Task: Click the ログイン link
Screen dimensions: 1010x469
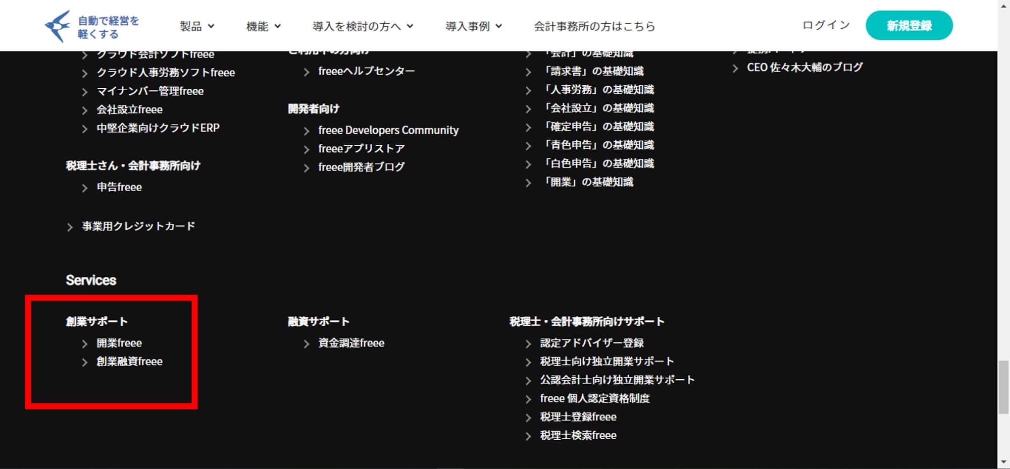Action: [x=826, y=25]
